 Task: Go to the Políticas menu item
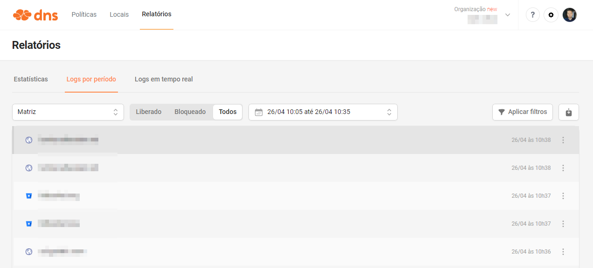click(x=84, y=14)
